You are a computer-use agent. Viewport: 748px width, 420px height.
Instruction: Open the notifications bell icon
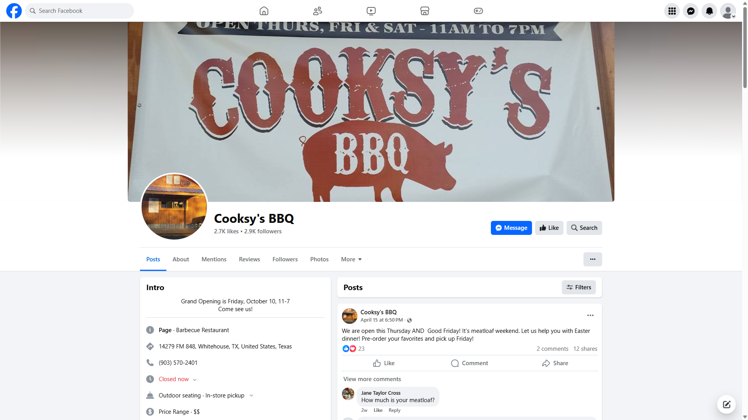click(x=709, y=11)
